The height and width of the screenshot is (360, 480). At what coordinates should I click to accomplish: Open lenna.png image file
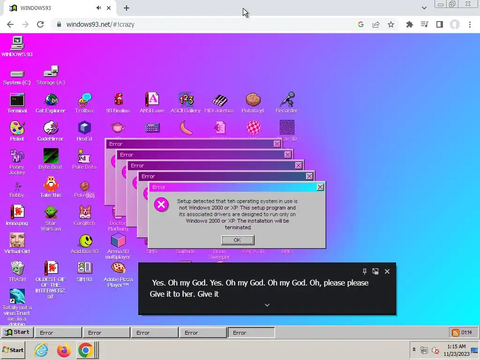pyautogui.click(x=17, y=216)
